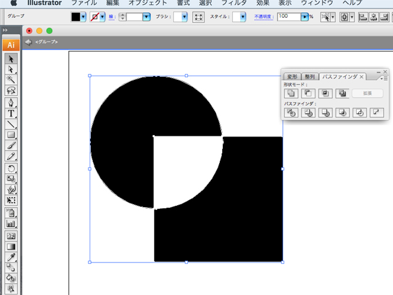Click the stroke weight input field
The height and width of the screenshot is (295, 393).
pyautogui.click(x=134, y=17)
